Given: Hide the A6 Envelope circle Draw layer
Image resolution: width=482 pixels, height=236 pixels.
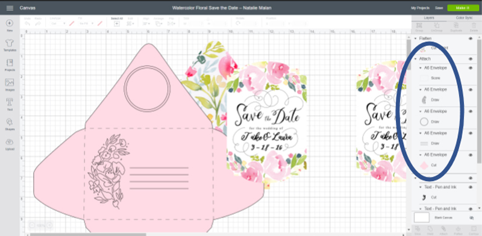Looking at the screenshot, I should coord(471,111).
